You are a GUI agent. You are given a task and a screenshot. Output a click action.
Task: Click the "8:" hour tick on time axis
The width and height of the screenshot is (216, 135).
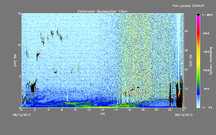[76, 110]
